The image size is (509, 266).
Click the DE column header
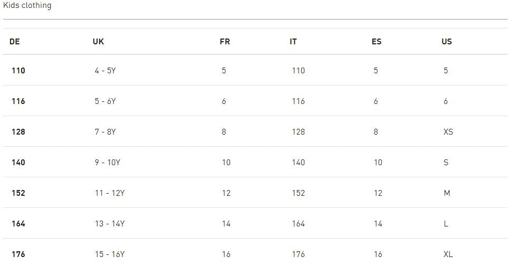[x=15, y=42]
